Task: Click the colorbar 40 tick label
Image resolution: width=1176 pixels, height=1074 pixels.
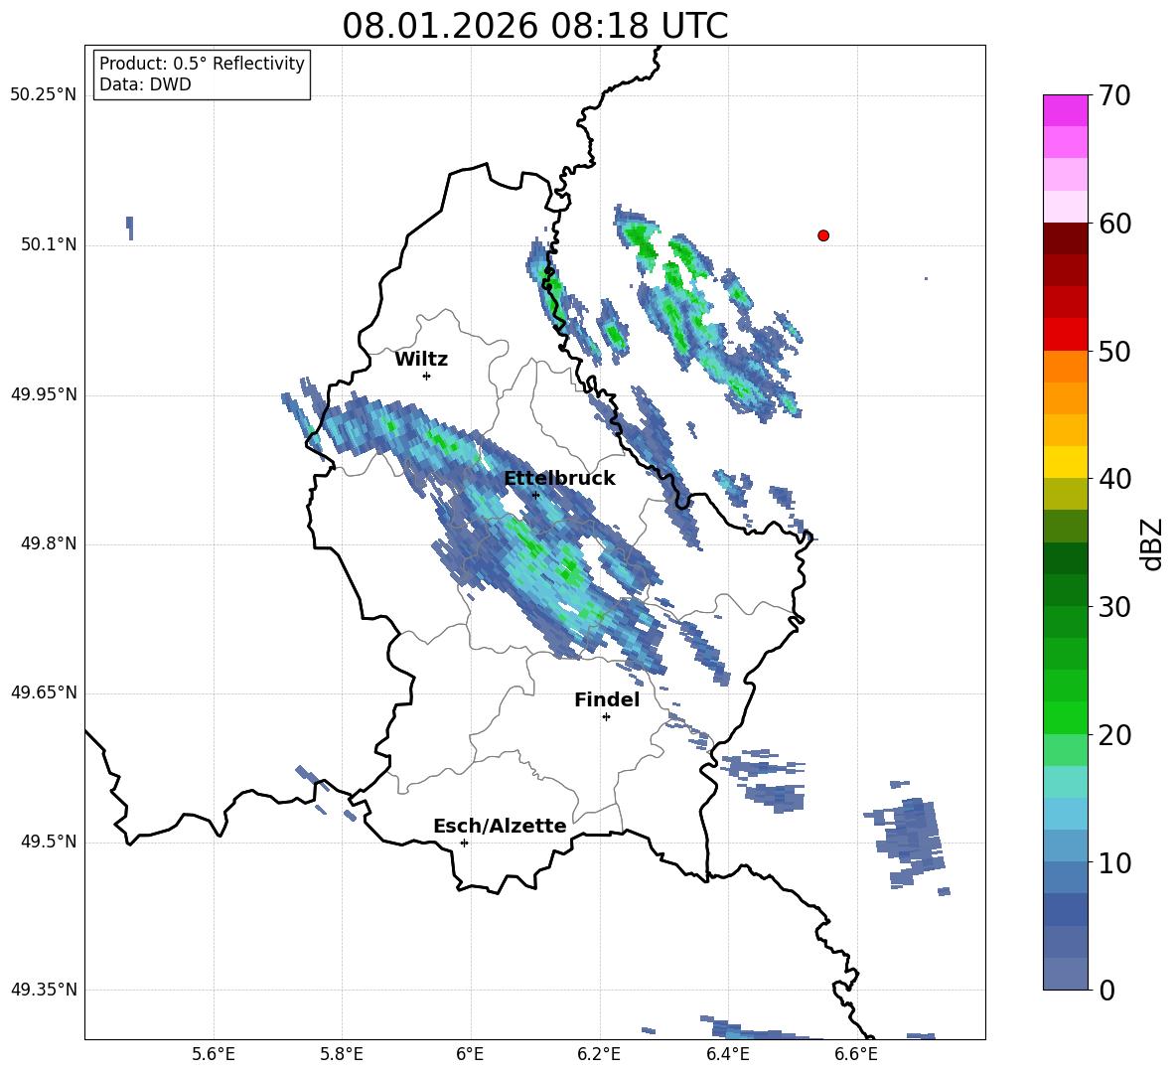Action: click(x=1114, y=479)
